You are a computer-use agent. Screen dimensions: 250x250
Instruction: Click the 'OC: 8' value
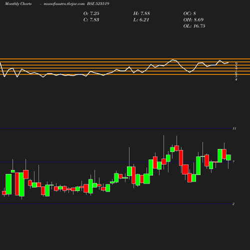(189, 13)
